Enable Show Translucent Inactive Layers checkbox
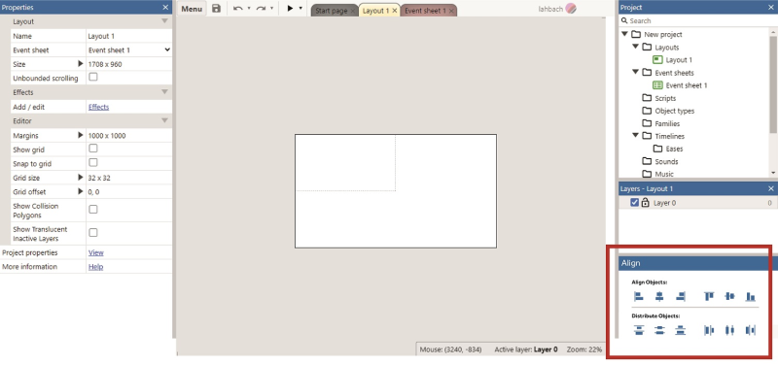Screen dimensions: 778x365 [92, 233]
